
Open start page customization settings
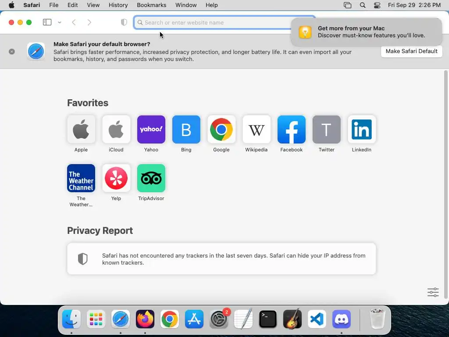(433, 292)
